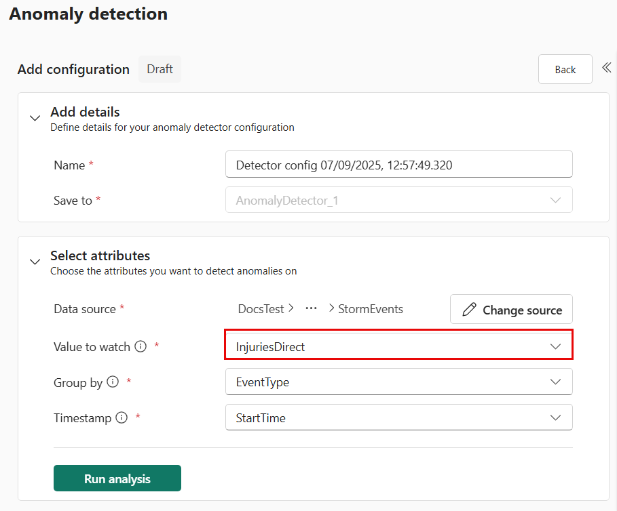Click the ellipsis in the data source breadcrumb
The image size is (617, 511).
(x=311, y=308)
